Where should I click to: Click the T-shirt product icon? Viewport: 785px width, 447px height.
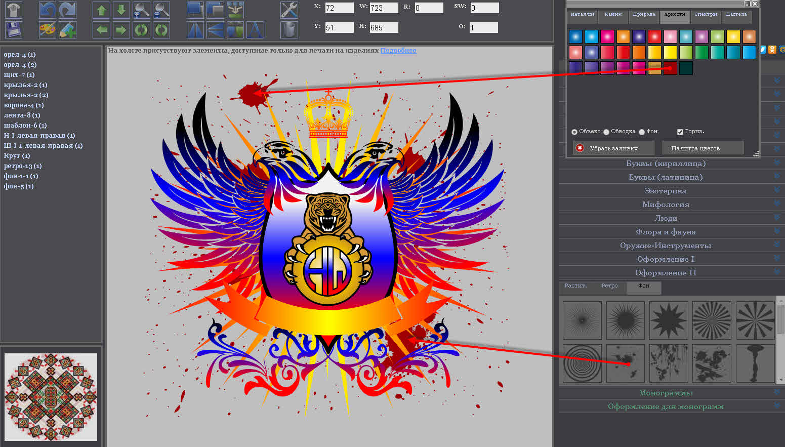pos(13,10)
